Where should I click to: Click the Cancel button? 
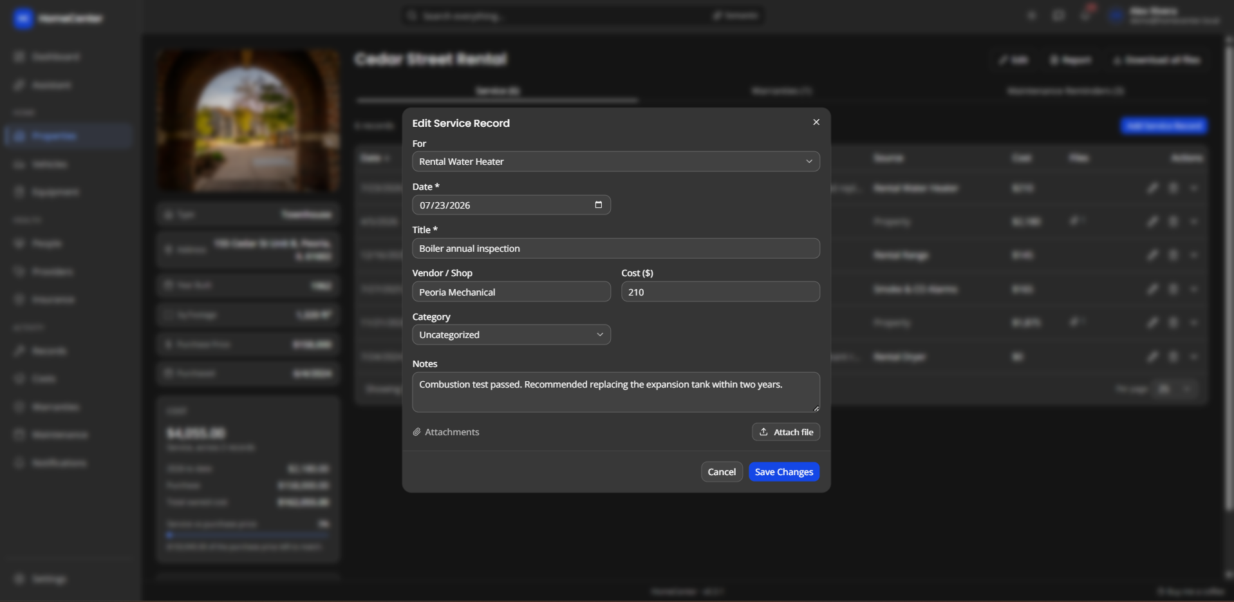tap(722, 472)
